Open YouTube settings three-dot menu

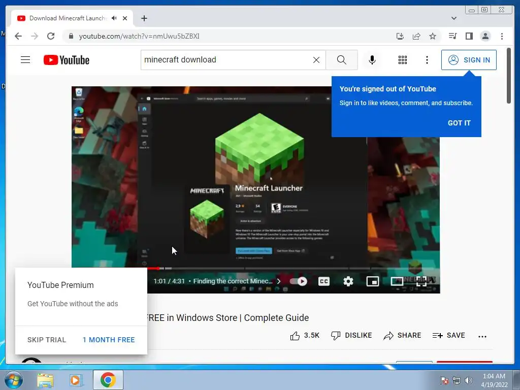click(427, 60)
